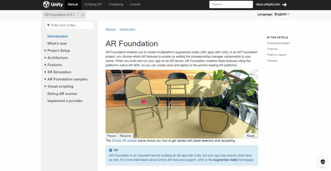Screen dimensions: 331x171
Task: Expand the XR Simulation plus sign
Action: [x=45, y=72]
